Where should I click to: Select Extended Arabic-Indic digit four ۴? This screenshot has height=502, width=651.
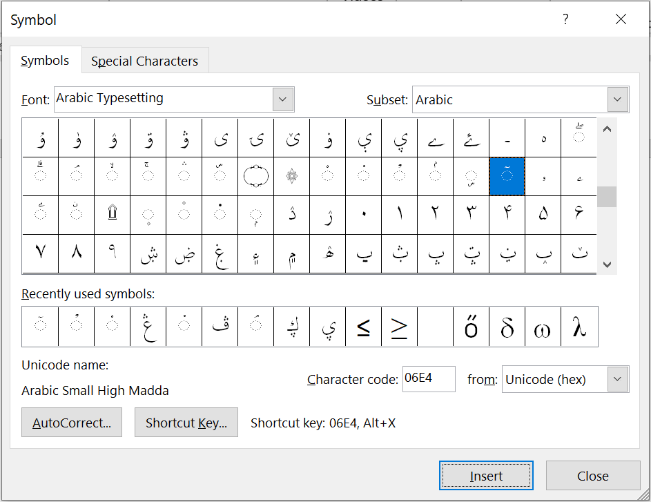tap(507, 215)
